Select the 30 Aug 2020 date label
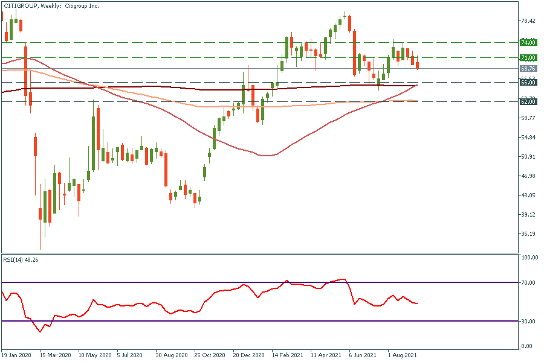The width and height of the screenshot is (544, 362). 172,356
